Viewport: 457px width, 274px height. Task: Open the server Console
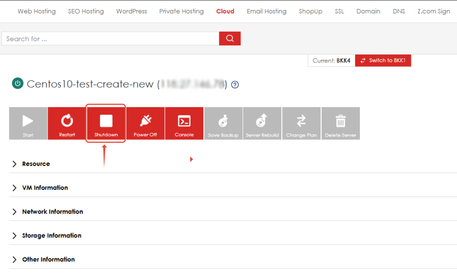coord(184,123)
